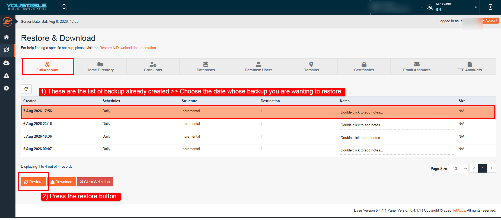Select the 5 Aug 2026 18:36 backup
The height and width of the screenshot is (220, 501).
(x=259, y=138)
